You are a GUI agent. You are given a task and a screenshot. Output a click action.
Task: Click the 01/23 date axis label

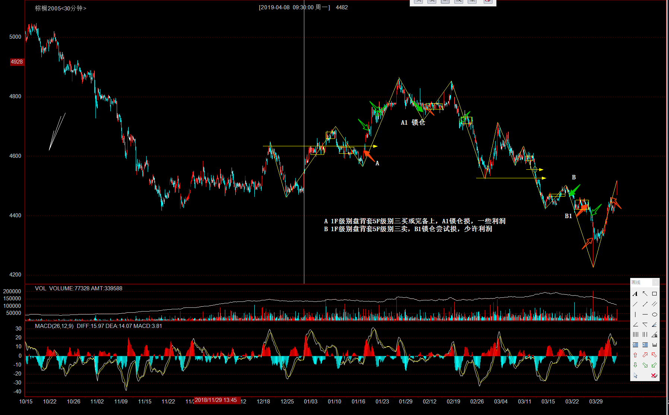[382, 402]
